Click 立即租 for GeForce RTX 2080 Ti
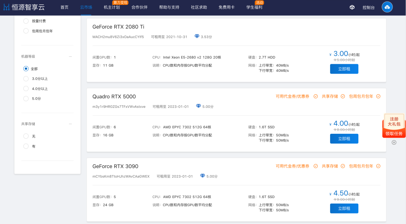The width and height of the screenshot is (406, 224). point(344,69)
